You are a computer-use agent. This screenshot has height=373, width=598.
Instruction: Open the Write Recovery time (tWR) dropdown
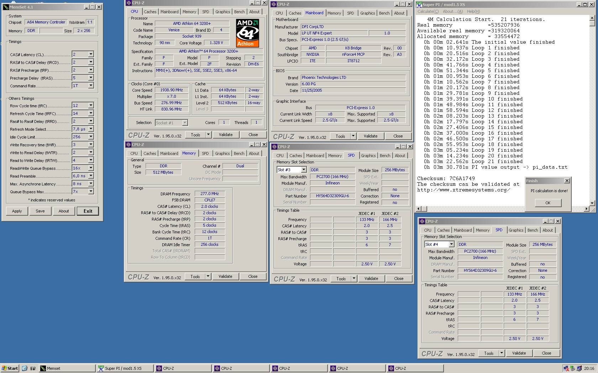click(x=91, y=145)
